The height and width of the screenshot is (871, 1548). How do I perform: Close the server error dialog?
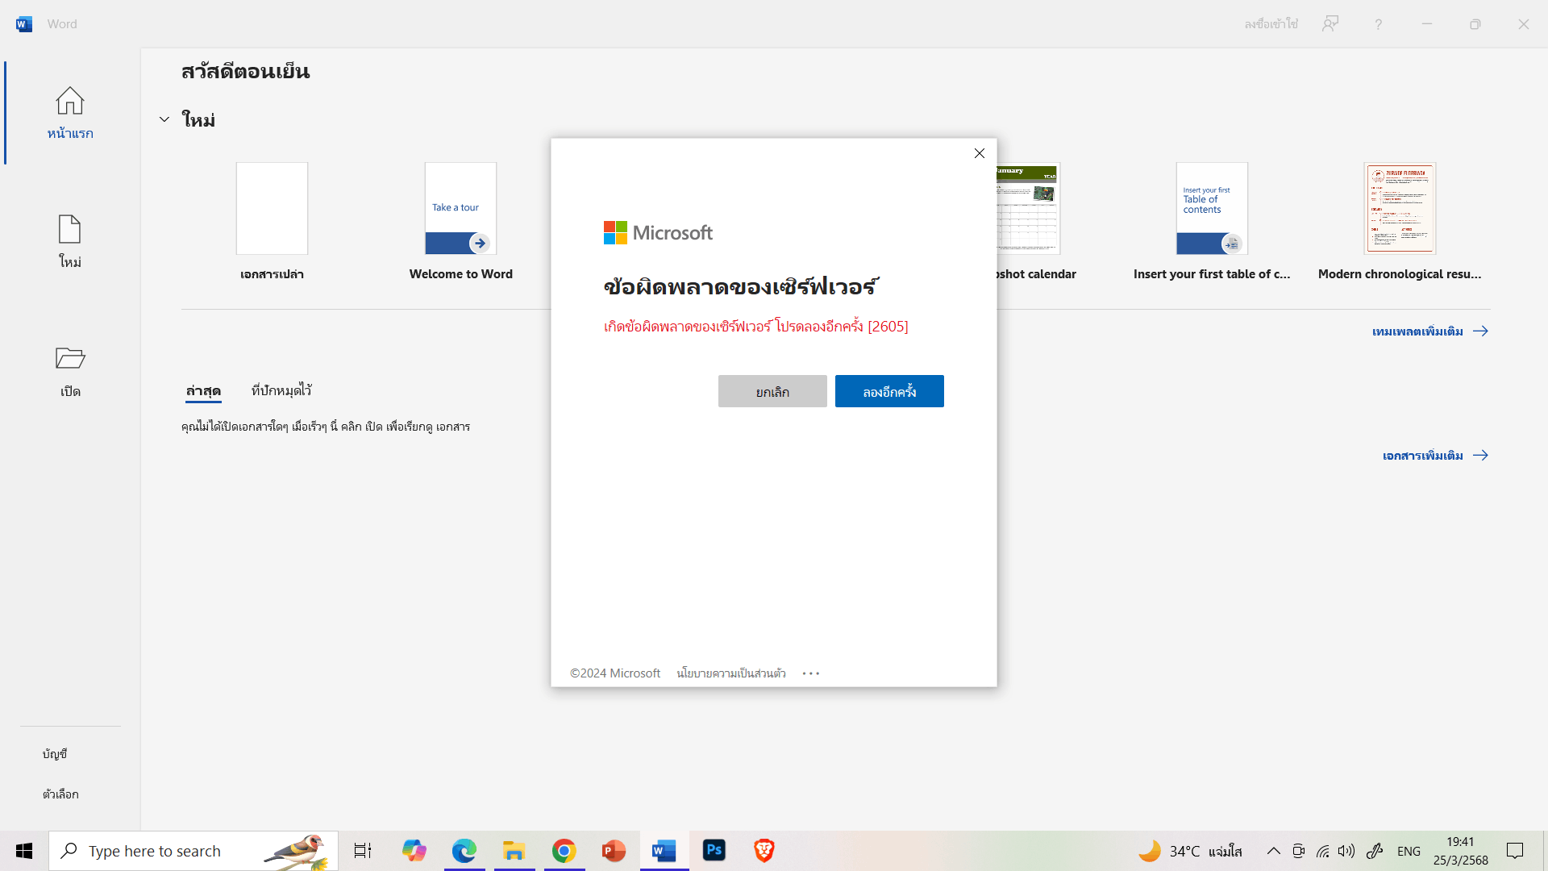point(979,153)
